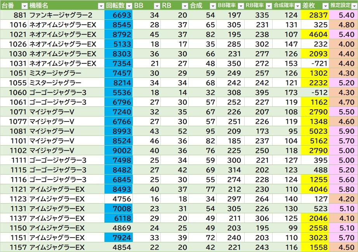Viewport: 358px width, 252px height.
Task: Select the 台番 cell 1116
Action: click(x=14, y=179)
